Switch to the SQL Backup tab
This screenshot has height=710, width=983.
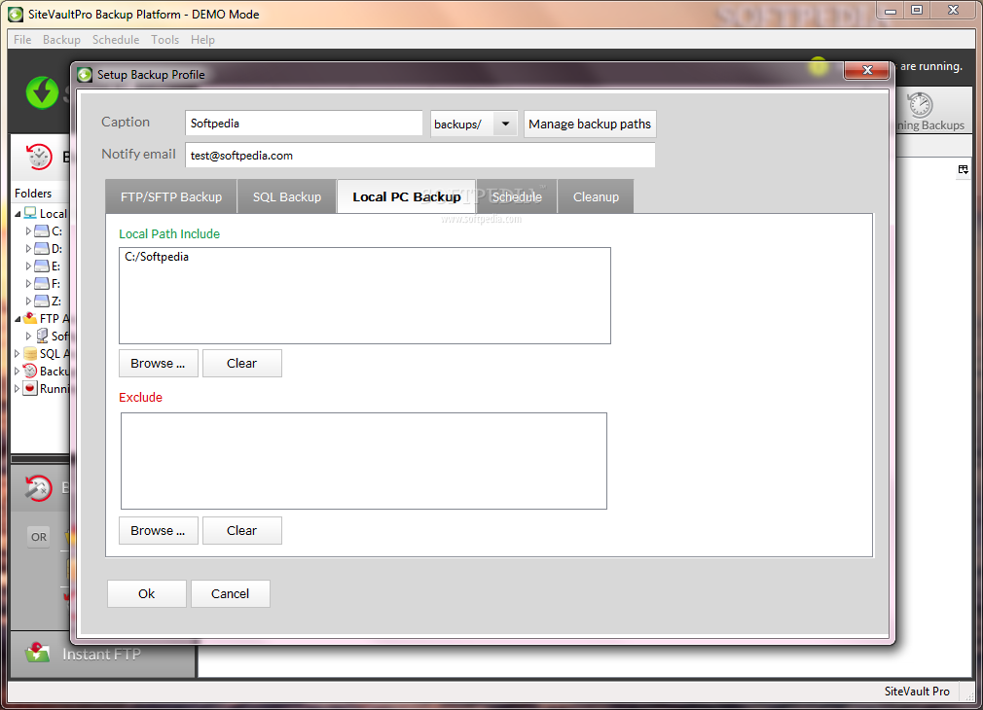[287, 196]
